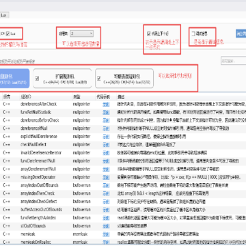Image resolution: width=246 pixels, height=246 pixels.
Task: Open example link for bufferAccessOutOfBounds
Action: pyautogui.click(x=106, y=210)
